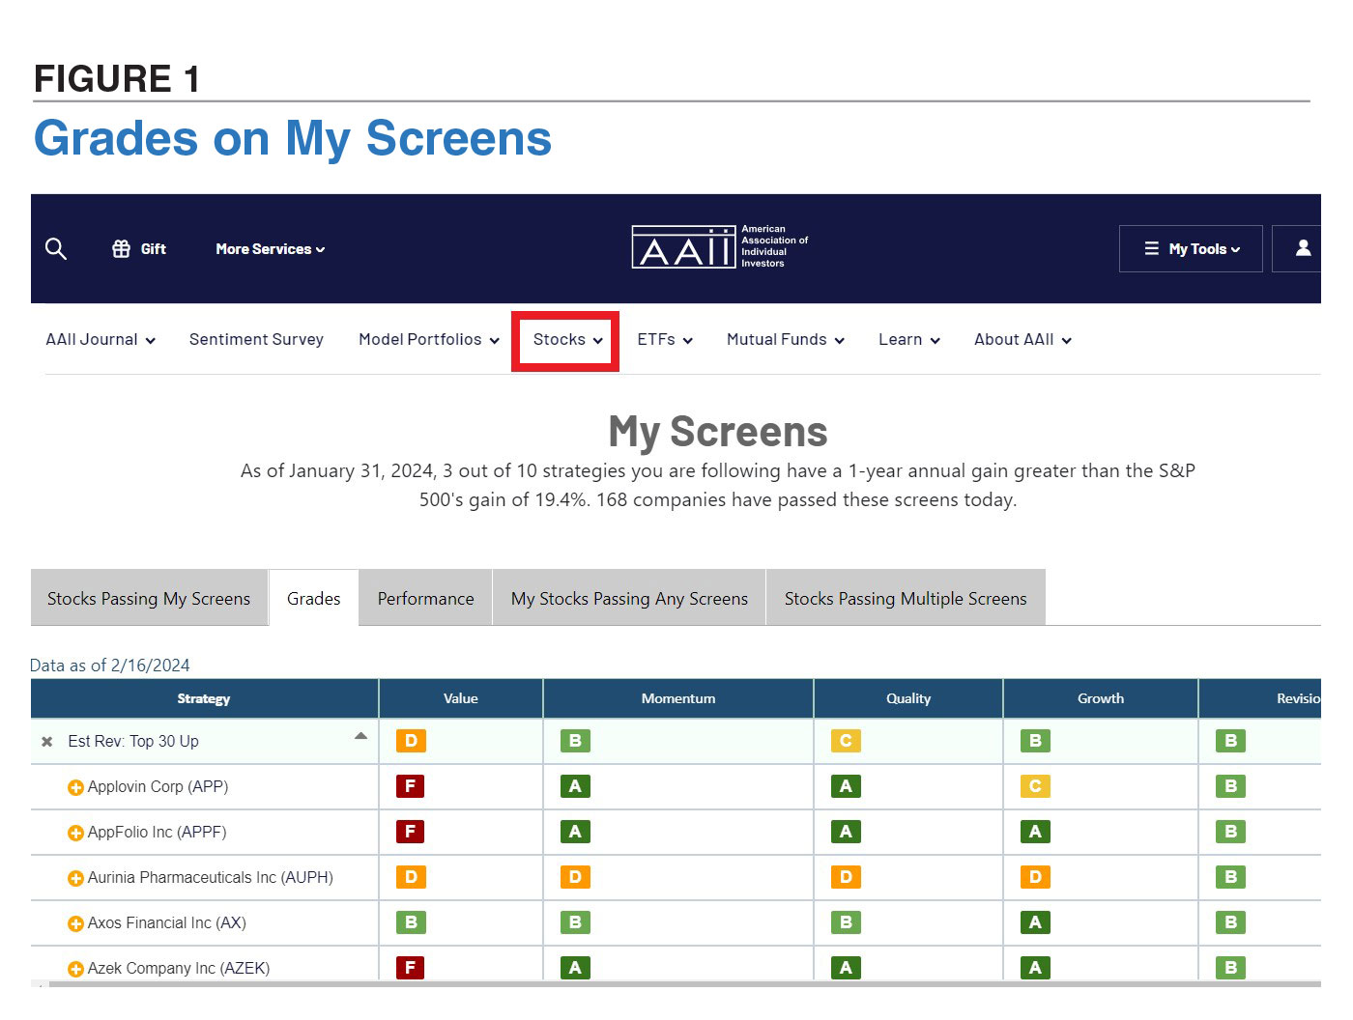Viewport: 1353px width, 1020px height.
Task: Open Stocks Passing Multiple Screens tab
Action: pos(906,599)
